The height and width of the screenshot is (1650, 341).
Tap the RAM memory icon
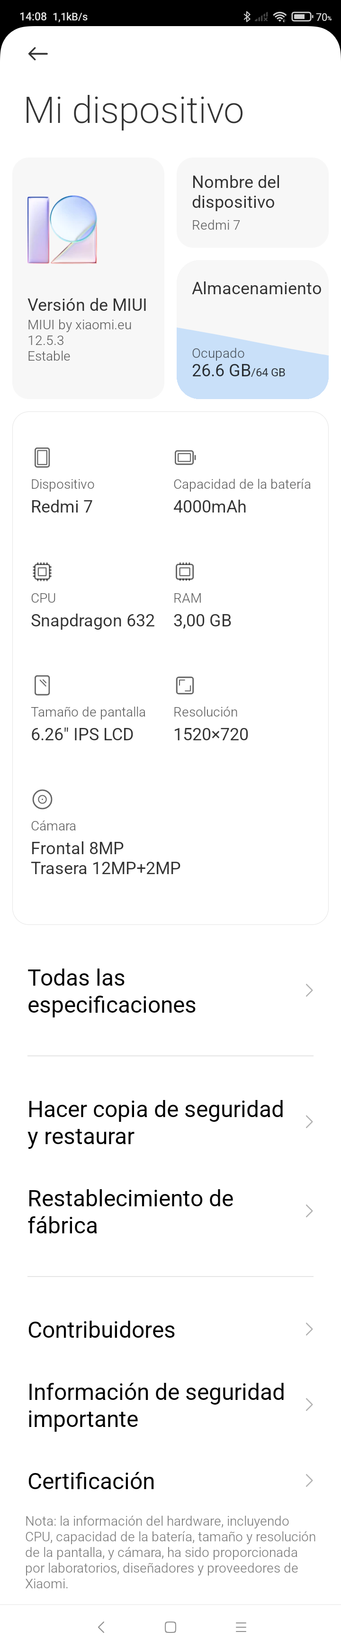point(185,571)
